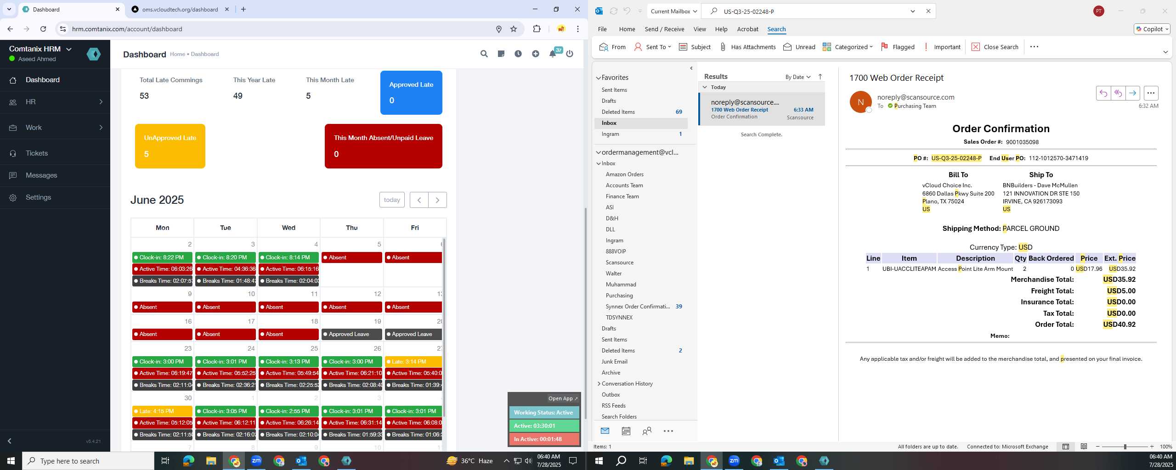Click the power logout icon in HRM

[x=570, y=54]
